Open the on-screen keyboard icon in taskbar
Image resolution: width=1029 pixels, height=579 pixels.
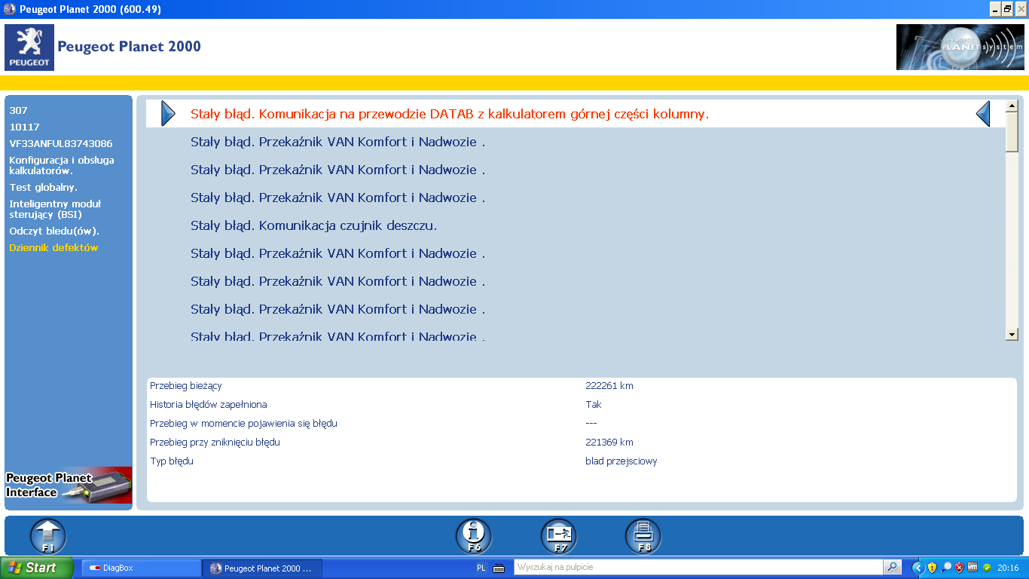coord(499,568)
